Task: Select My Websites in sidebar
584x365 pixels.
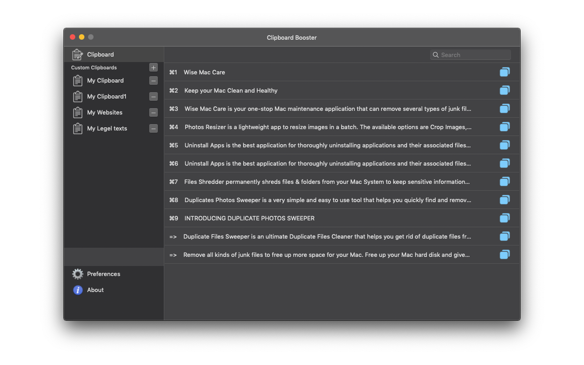Action: 105,113
